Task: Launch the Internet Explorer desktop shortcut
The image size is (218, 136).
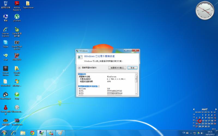Action: (x=5, y=32)
